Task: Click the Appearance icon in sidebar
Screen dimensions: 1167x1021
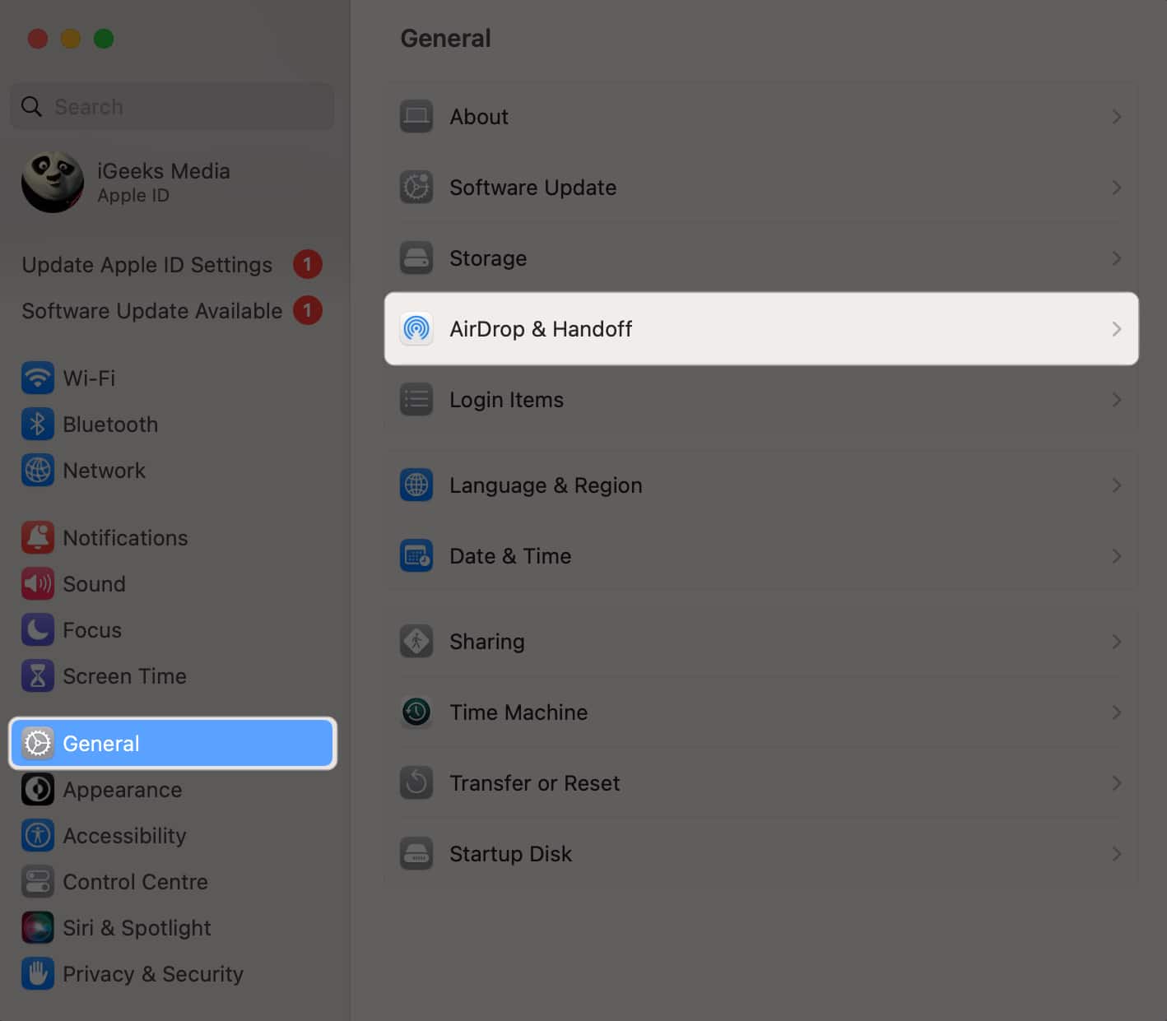Action: (38, 790)
